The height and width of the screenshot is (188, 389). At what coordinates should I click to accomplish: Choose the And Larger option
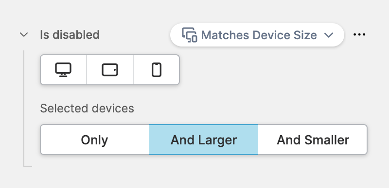204,140
